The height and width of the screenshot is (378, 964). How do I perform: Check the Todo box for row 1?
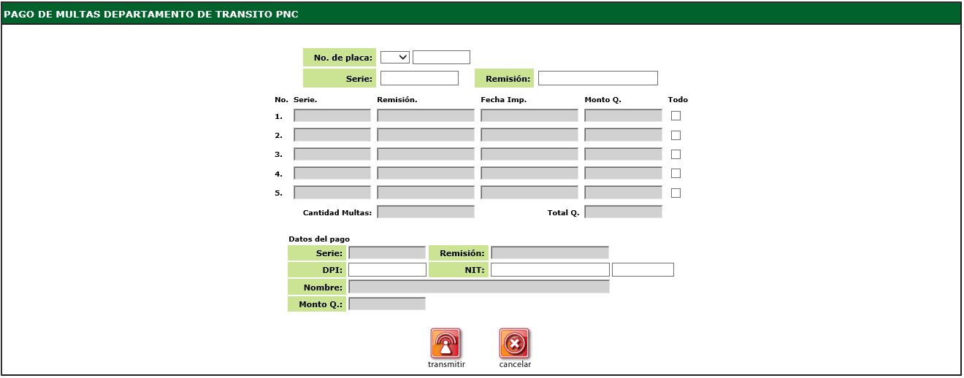pos(676,115)
